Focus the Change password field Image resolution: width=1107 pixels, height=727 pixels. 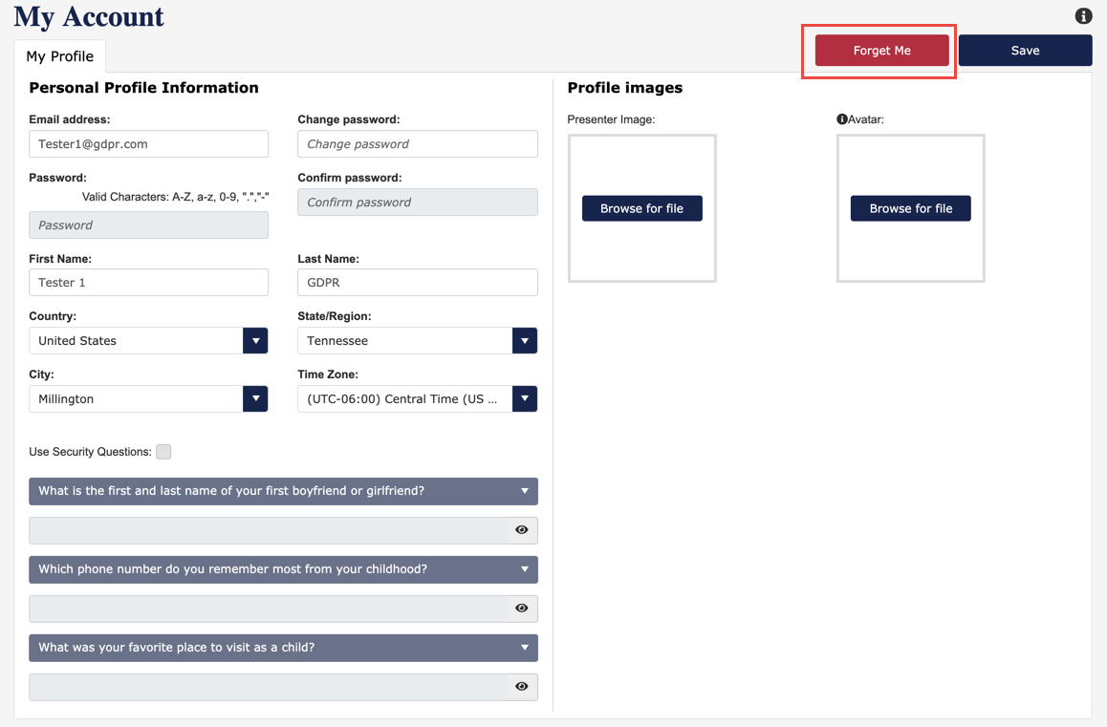pos(417,144)
